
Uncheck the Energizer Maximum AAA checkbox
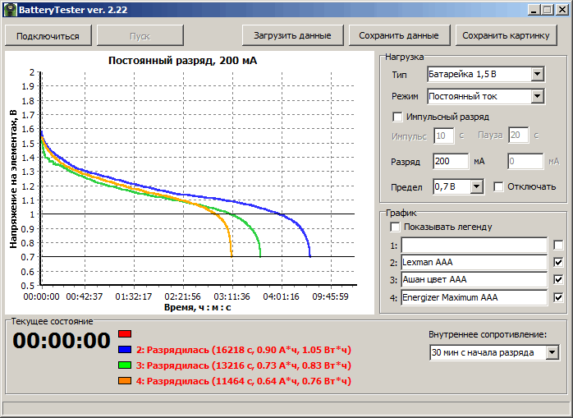point(559,297)
